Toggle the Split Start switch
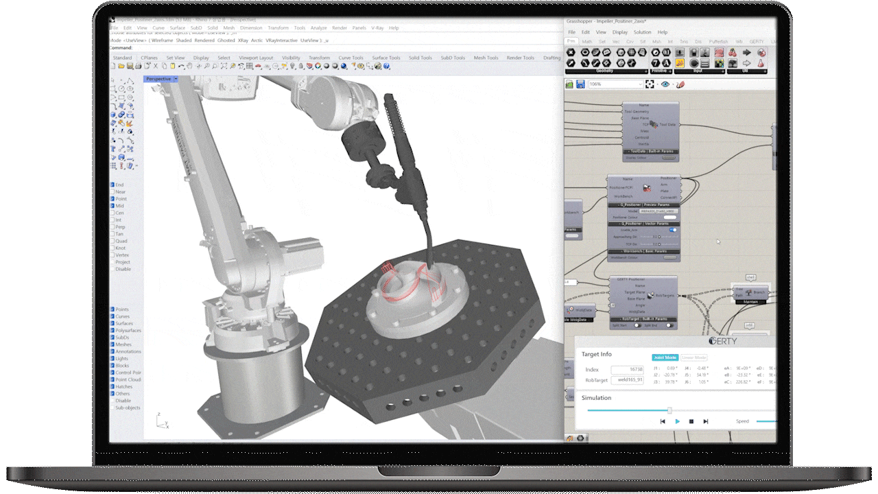The height and width of the screenshot is (494, 878). [x=638, y=325]
